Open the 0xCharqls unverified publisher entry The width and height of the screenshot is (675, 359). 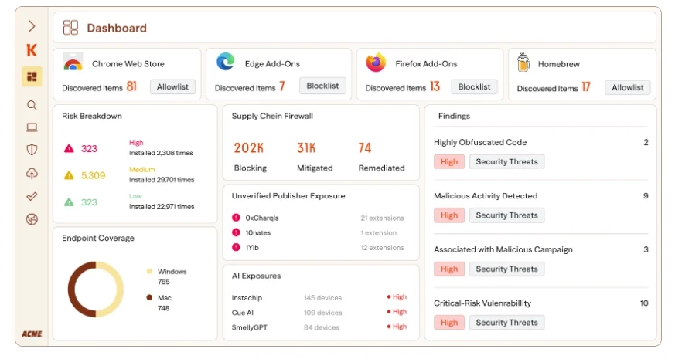(x=261, y=218)
